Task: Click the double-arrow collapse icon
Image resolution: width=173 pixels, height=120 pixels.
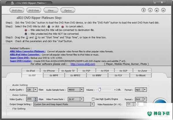Action: pos(150,10)
